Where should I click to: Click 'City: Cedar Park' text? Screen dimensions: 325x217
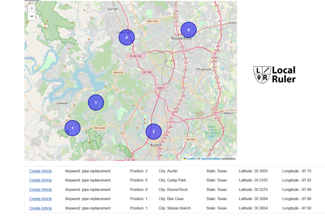(172, 180)
